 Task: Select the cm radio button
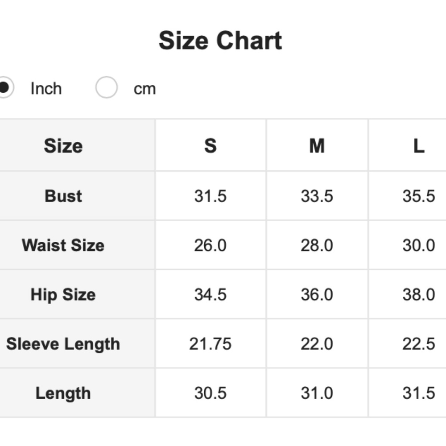107,87
